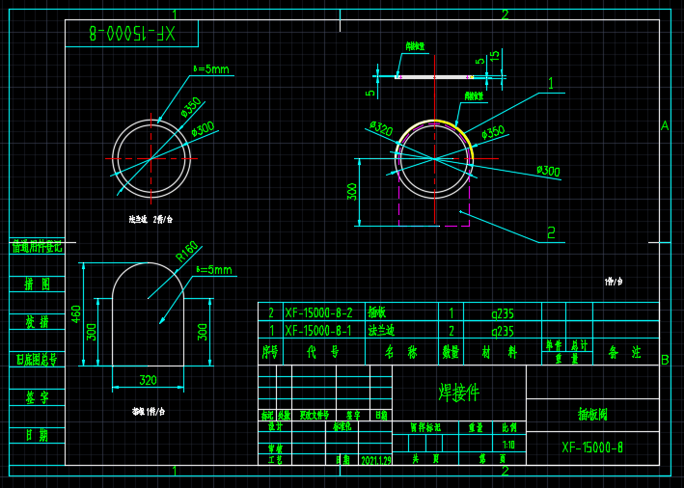Screen dimensions: 684x488
Task: Click balloon number 1 leader label
Action: click(551, 83)
